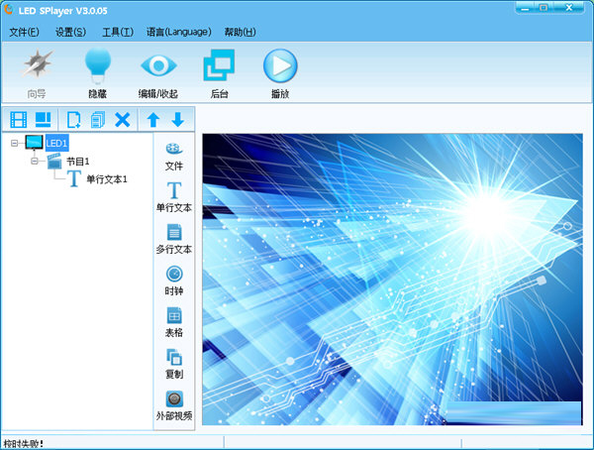The width and height of the screenshot is (594, 450).
Task: Move item down with down arrow
Action: coord(177,120)
